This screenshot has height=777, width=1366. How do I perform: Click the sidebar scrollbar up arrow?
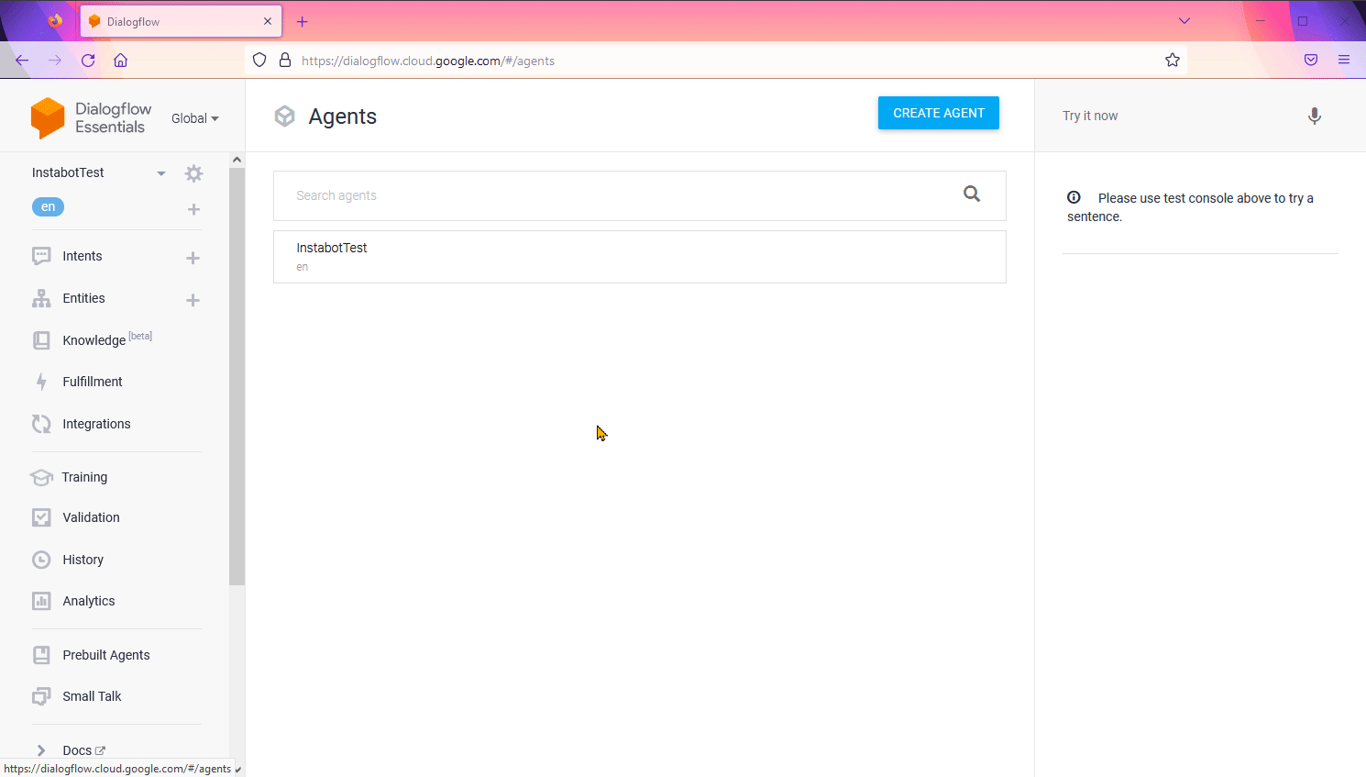(x=237, y=160)
